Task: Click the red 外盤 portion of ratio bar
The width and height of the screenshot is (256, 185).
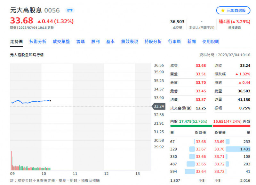Action: click(x=231, y=126)
